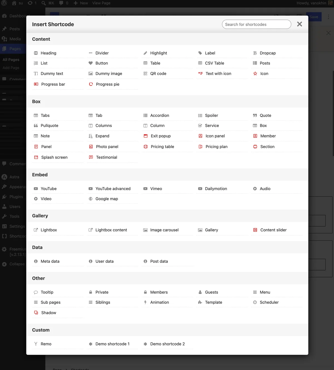Insert the Vimeo embed shortcode
Screen dimensions: 334x370
(167, 188)
